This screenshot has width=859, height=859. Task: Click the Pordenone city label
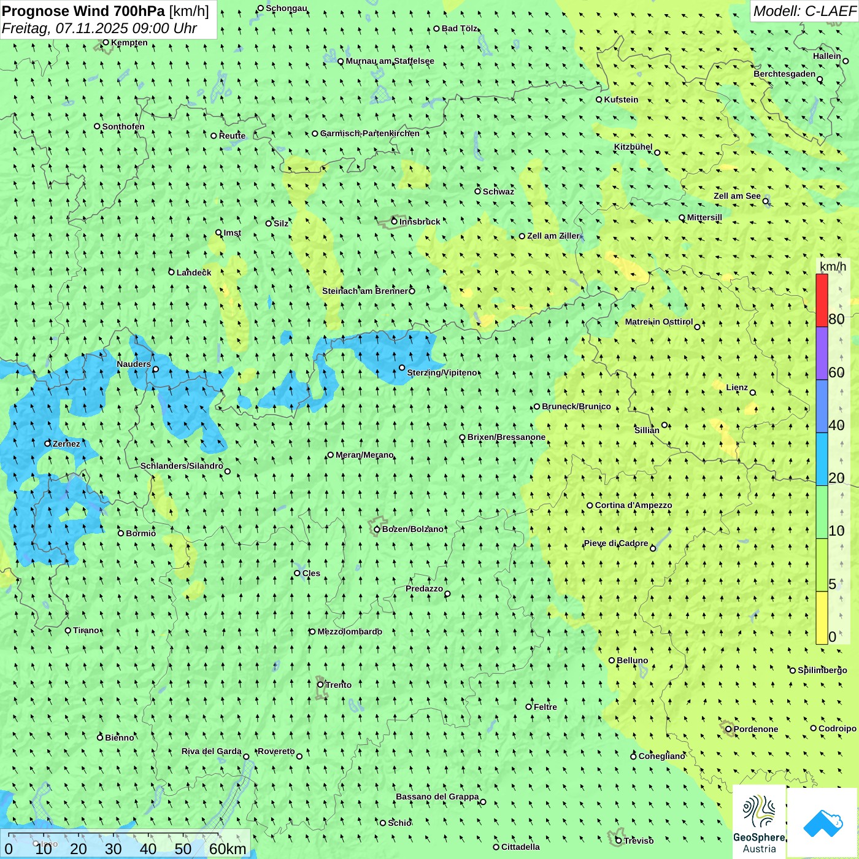pyautogui.click(x=756, y=729)
